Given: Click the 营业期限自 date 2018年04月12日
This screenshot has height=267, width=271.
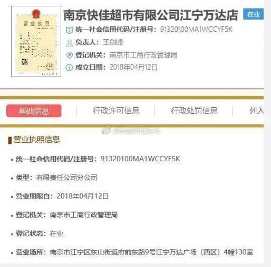Looking at the screenshot, I should [x=82, y=196].
